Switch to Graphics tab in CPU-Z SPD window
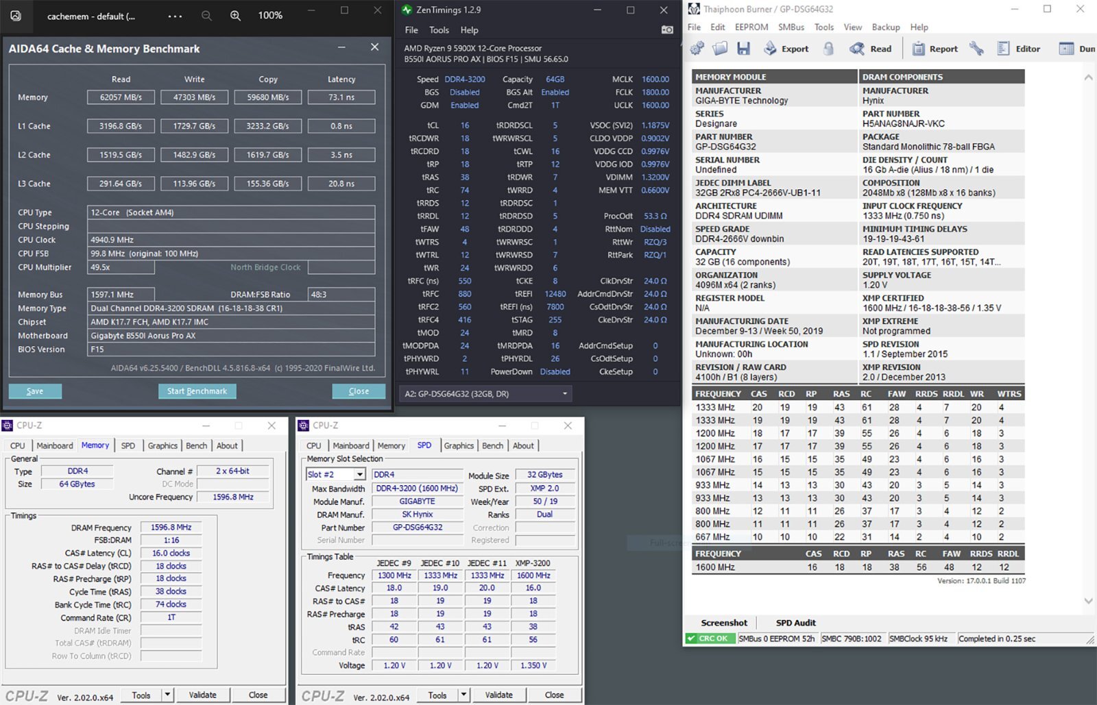 (459, 445)
